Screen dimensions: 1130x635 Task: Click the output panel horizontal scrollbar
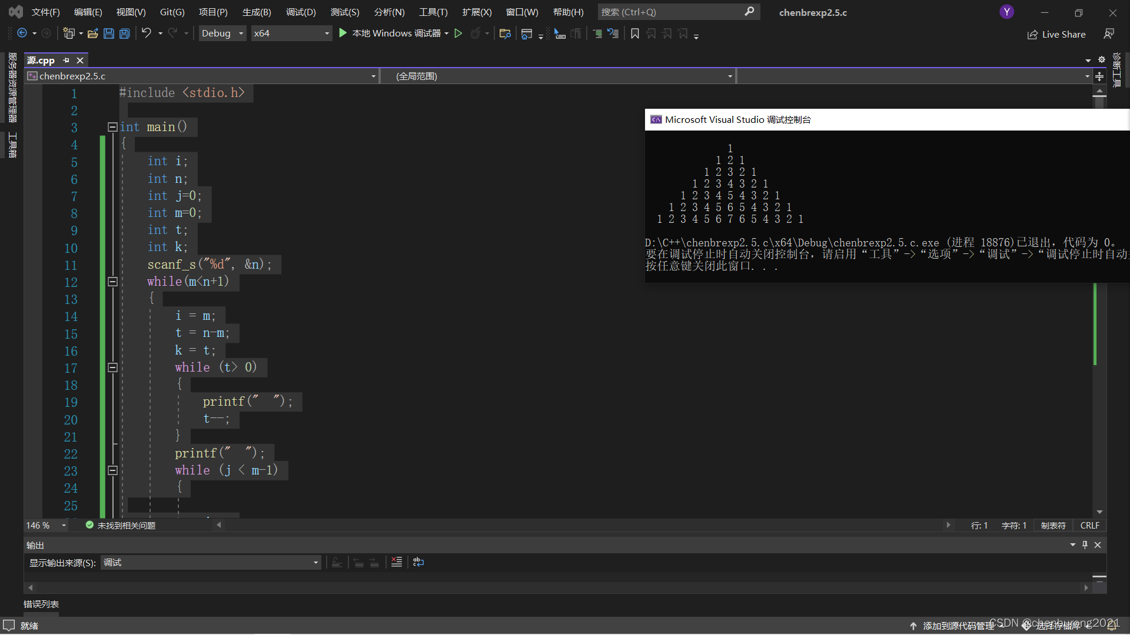(558, 587)
